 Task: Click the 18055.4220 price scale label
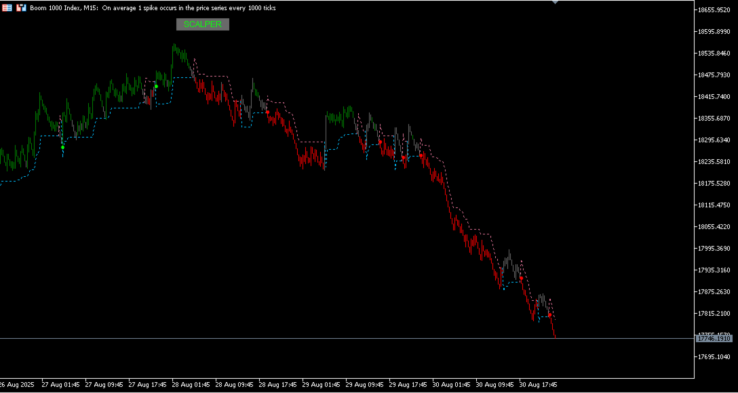click(714, 226)
